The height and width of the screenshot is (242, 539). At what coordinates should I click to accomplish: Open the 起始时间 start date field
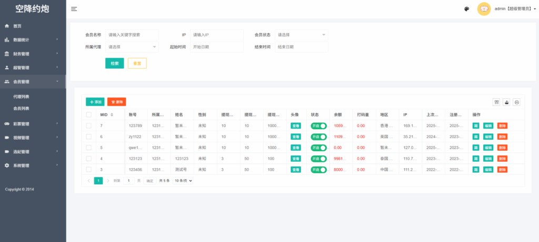[216, 47]
